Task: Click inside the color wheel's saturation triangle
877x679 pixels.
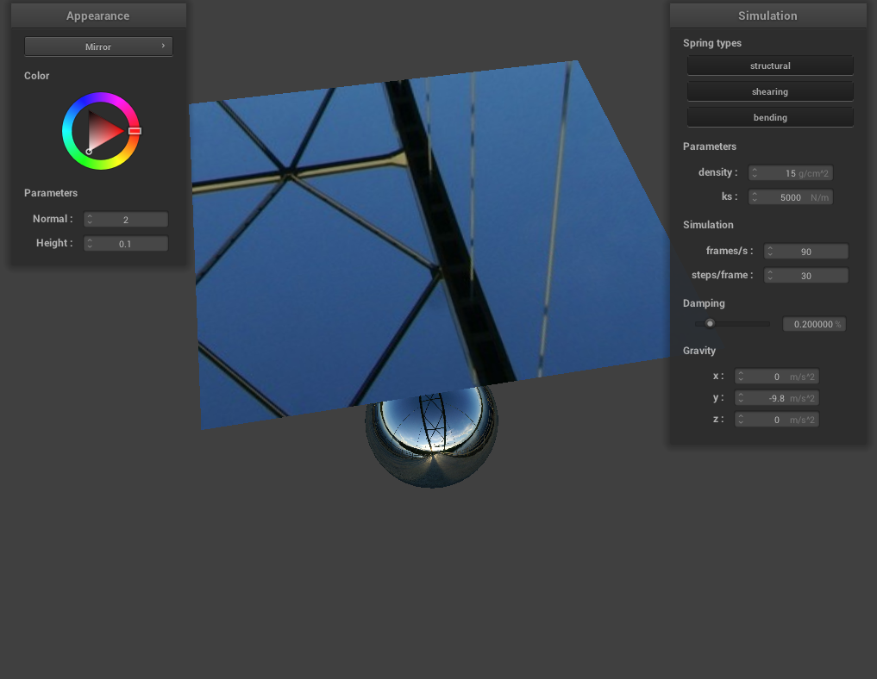Action: [x=103, y=131]
